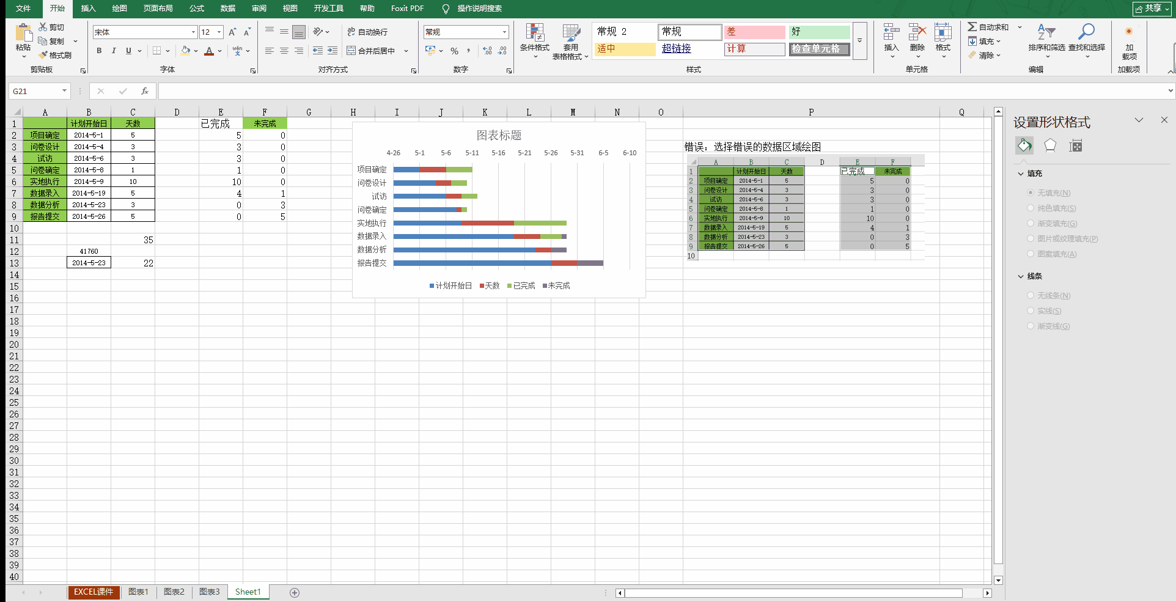Image resolution: width=1176 pixels, height=602 pixels.
Task: Click the 共享 share button
Action: click(1152, 9)
